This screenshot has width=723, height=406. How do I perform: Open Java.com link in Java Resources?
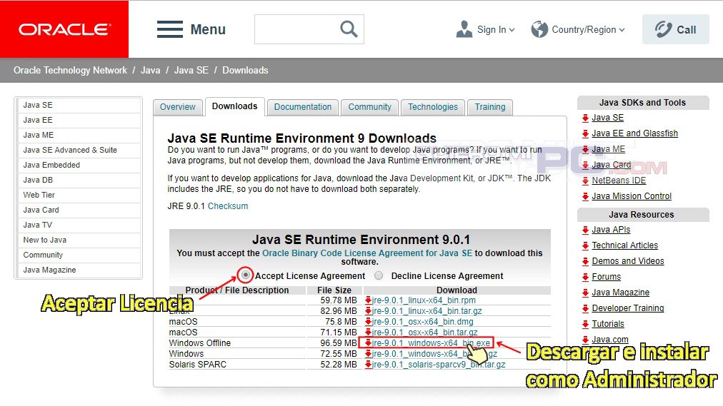pyautogui.click(x=609, y=339)
